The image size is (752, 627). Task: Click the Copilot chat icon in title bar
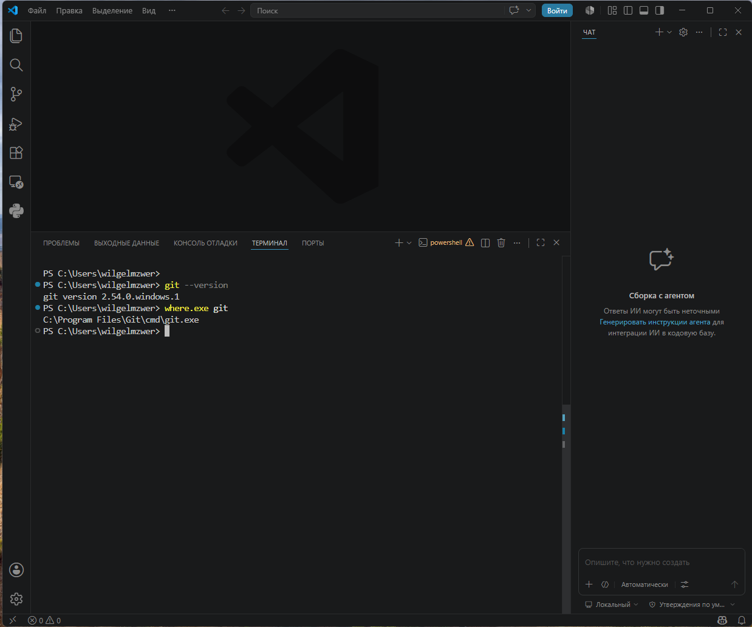coord(514,10)
